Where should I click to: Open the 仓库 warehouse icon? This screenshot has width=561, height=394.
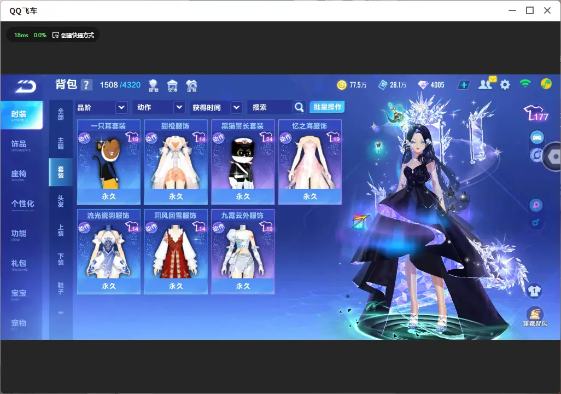[172, 85]
